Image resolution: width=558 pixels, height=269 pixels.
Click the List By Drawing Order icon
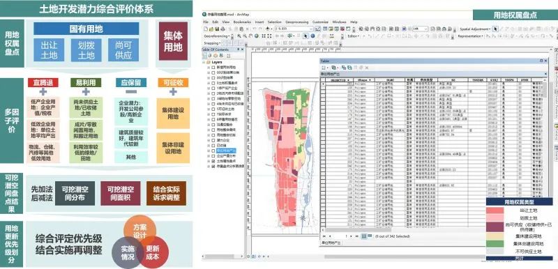(204, 56)
